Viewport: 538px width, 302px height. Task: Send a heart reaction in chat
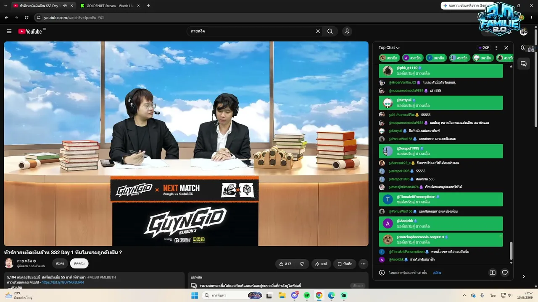tap(505, 273)
